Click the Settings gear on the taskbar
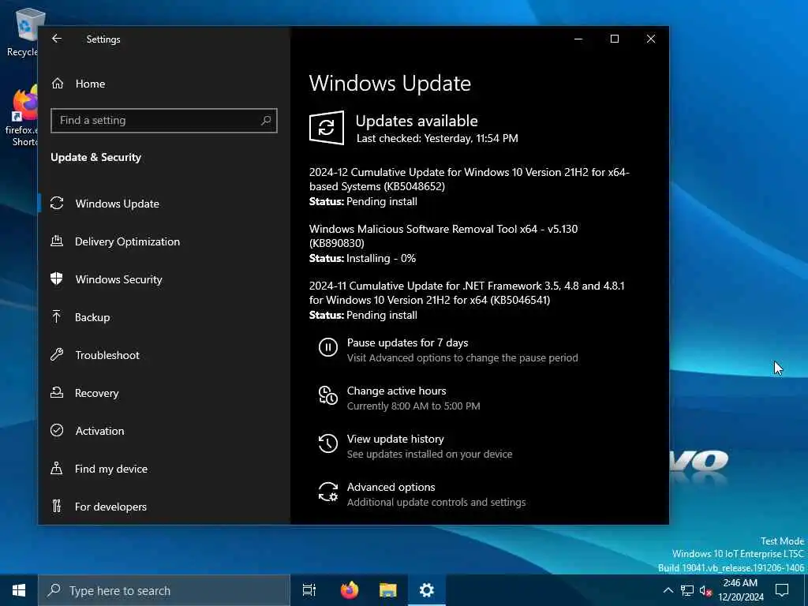 [x=427, y=590]
